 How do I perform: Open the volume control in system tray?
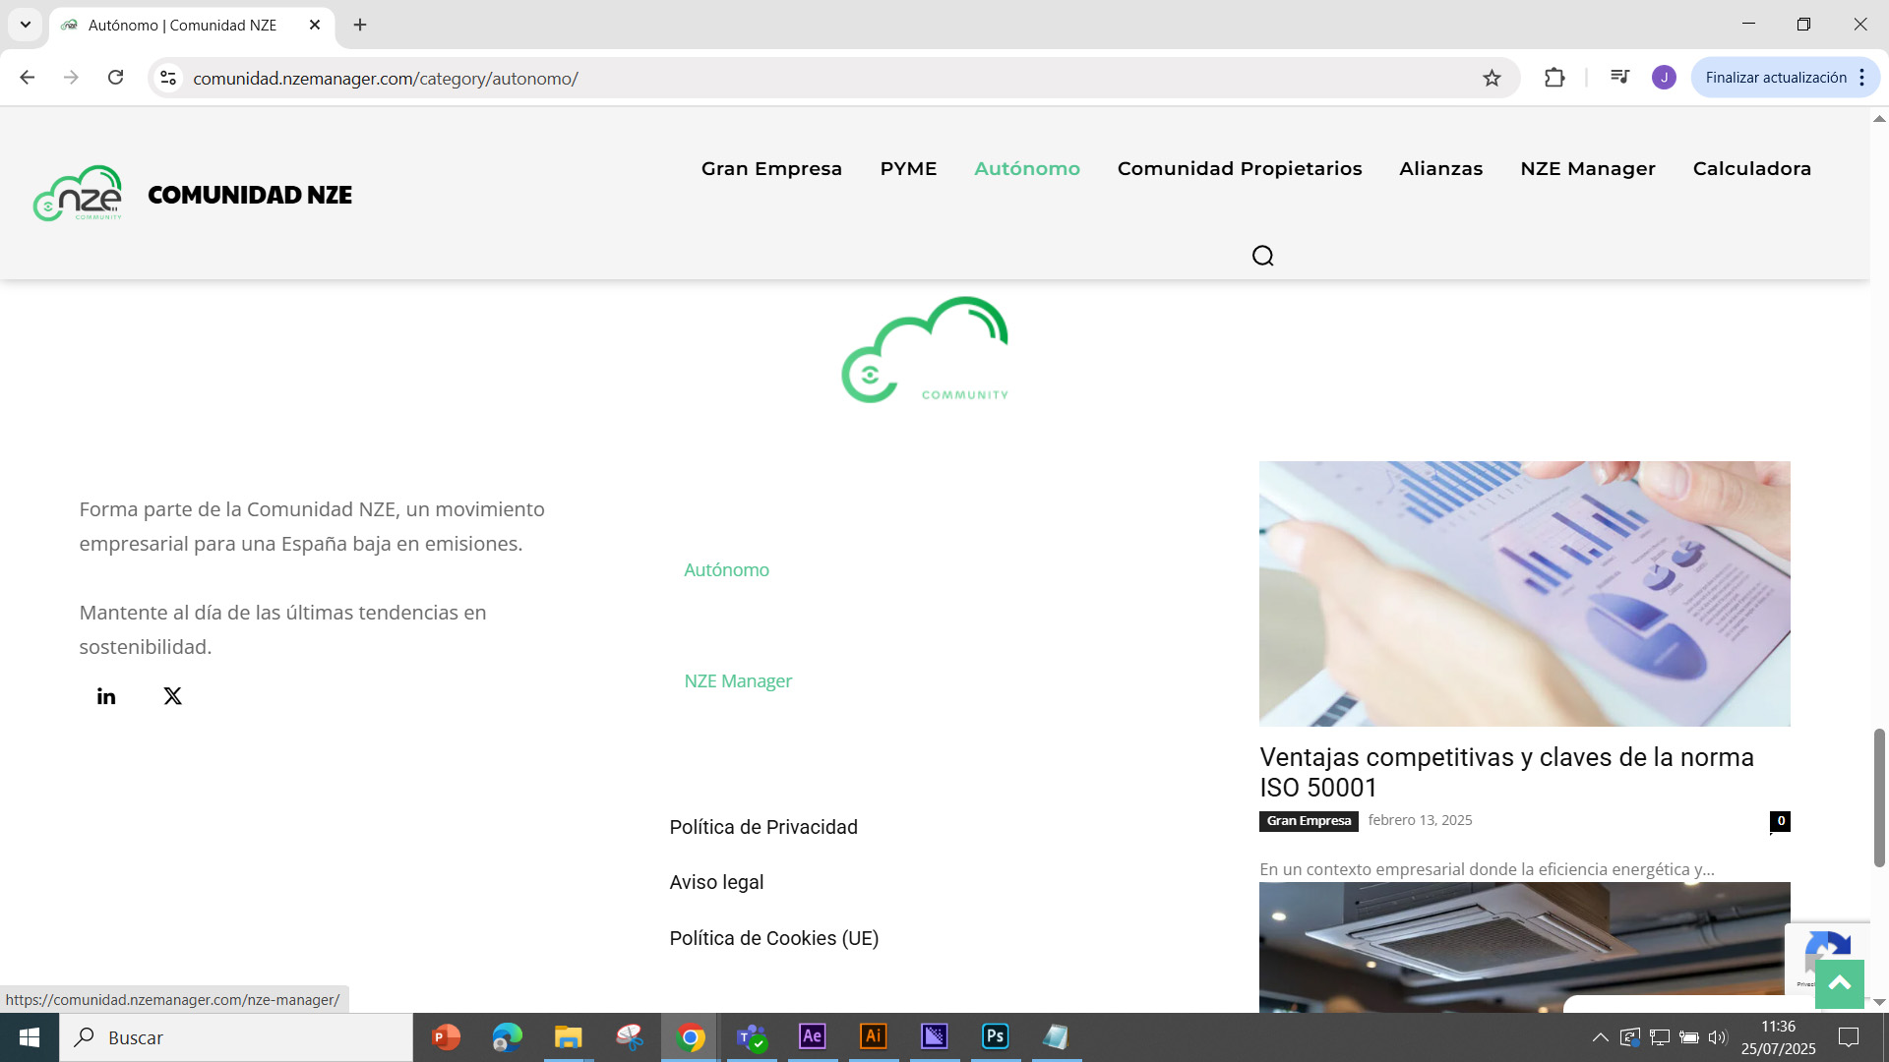[1718, 1037]
